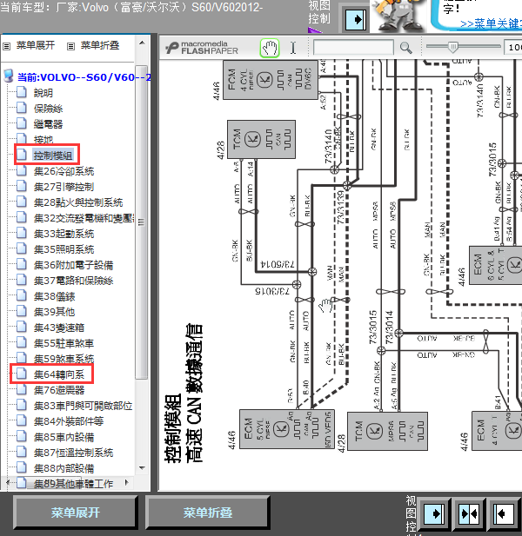
Task: Click the FlashPaper zoom slider handle
Action: point(453,47)
